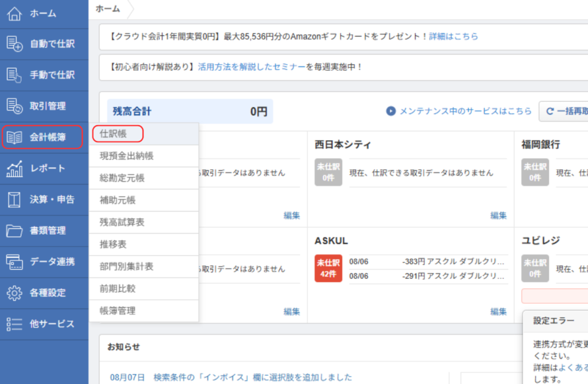The image size is (588, 384).
Task: Click the 決算・申告 sidebar icon
Action: pos(14,200)
